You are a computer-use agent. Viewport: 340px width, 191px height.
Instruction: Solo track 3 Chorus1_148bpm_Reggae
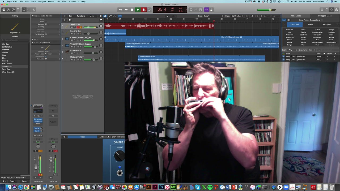pos(75,40)
